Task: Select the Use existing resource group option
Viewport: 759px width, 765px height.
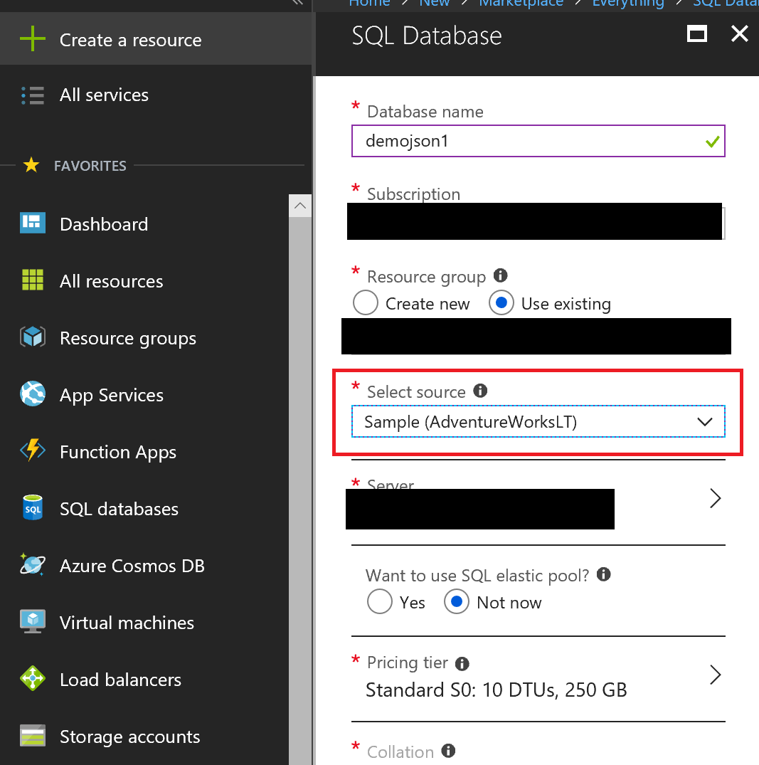Action: coord(501,303)
